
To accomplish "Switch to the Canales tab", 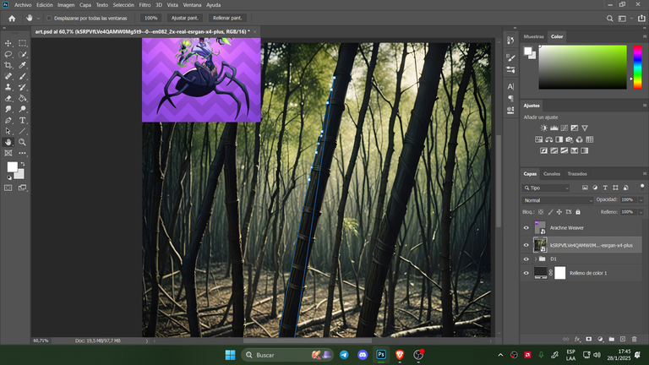I will coord(551,174).
